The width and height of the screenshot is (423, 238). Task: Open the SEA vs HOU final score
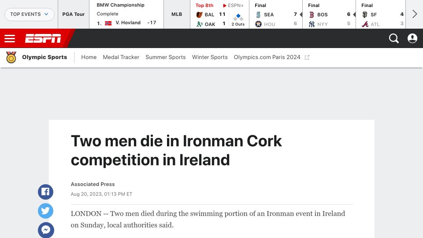point(275,14)
